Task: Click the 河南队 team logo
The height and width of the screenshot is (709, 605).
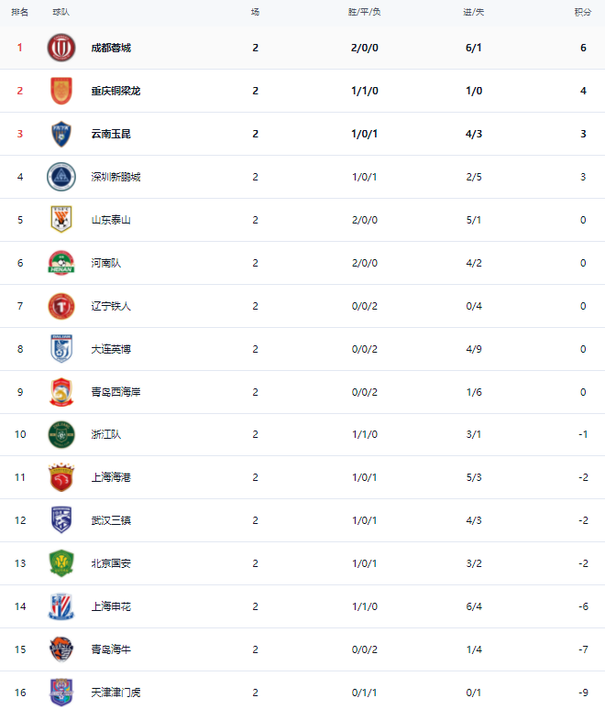Action: point(61,263)
